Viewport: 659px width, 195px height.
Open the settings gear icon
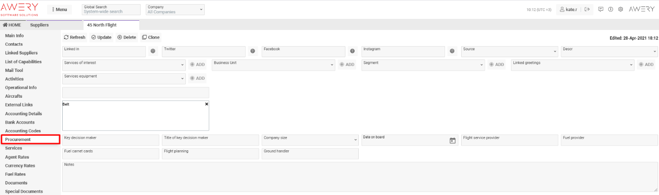[x=621, y=9]
